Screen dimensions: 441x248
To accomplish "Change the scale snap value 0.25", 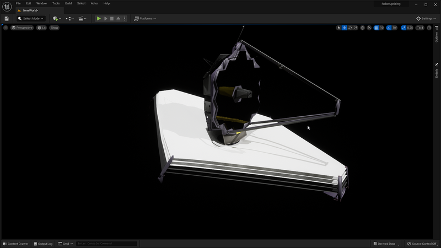I will coord(410,28).
